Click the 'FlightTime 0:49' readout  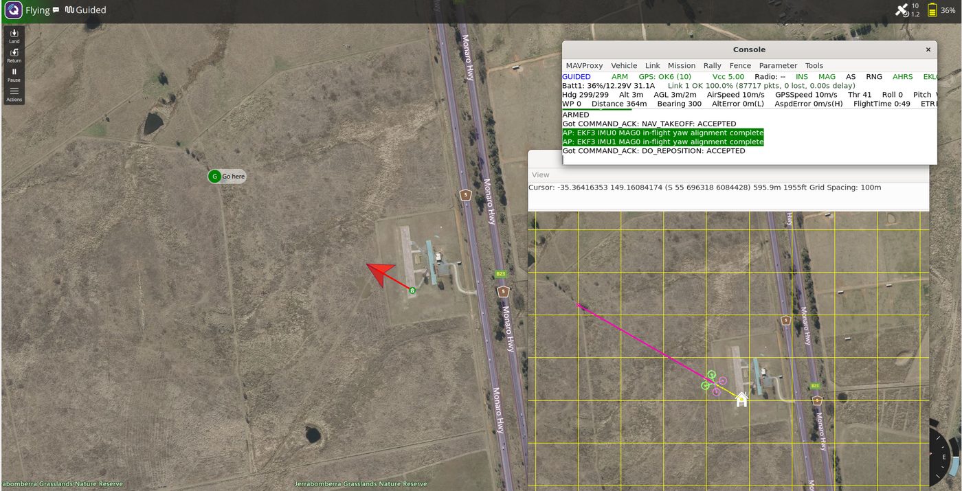[x=882, y=104]
